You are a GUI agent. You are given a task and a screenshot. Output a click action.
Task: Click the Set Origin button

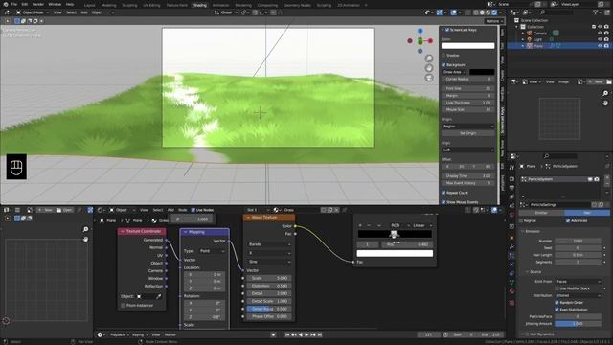click(x=468, y=133)
